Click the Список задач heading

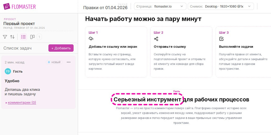pyautogui.click(x=18, y=48)
